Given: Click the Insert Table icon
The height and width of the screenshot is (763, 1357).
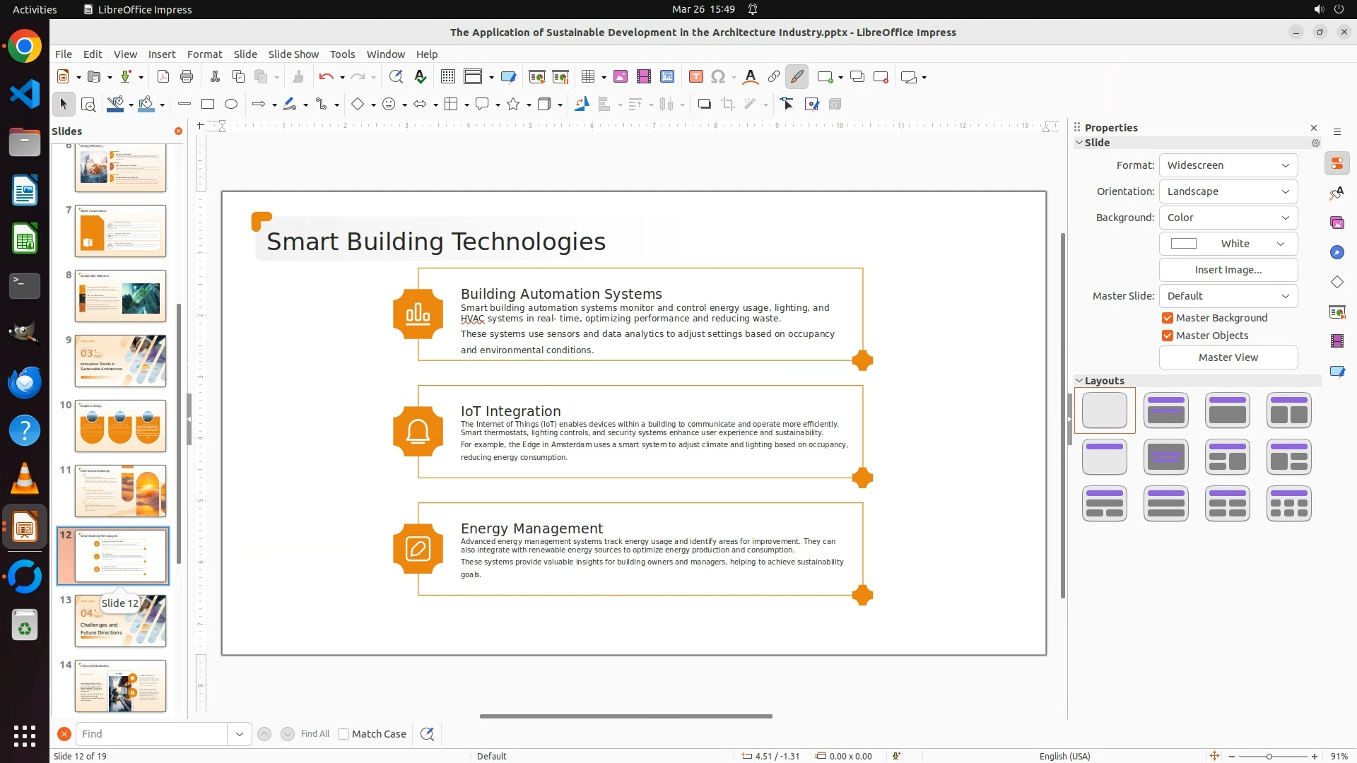Looking at the screenshot, I should [588, 77].
